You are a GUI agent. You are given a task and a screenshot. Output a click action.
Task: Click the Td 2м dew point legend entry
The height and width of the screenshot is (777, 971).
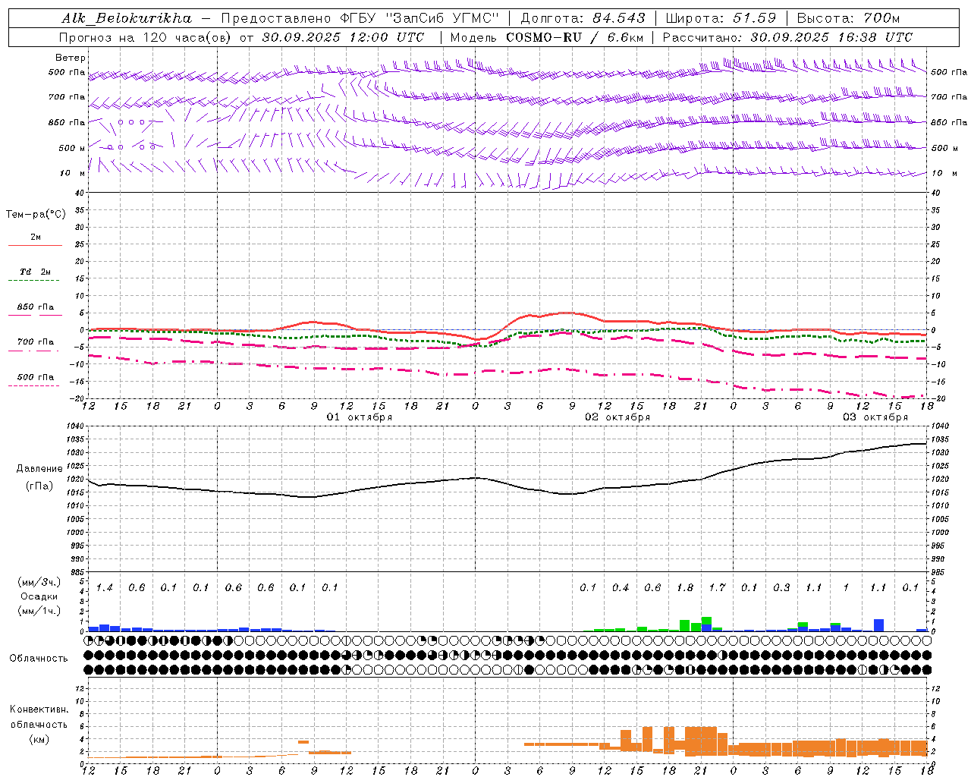click(x=35, y=272)
